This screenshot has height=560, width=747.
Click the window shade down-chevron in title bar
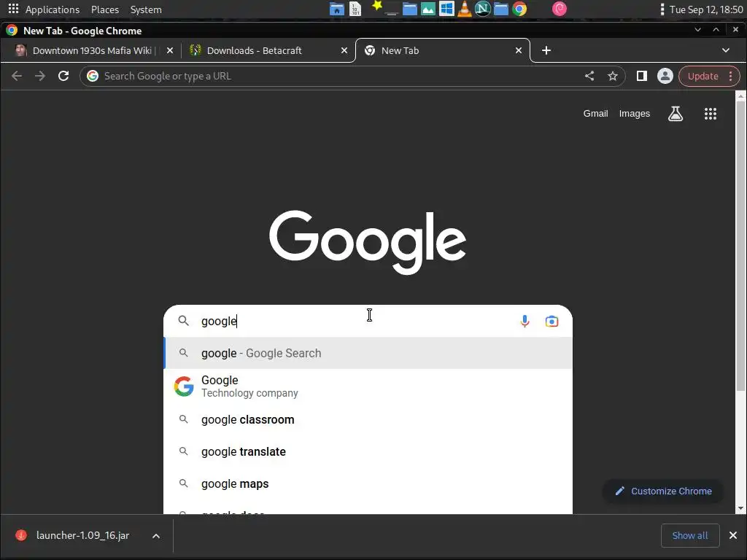(x=697, y=30)
